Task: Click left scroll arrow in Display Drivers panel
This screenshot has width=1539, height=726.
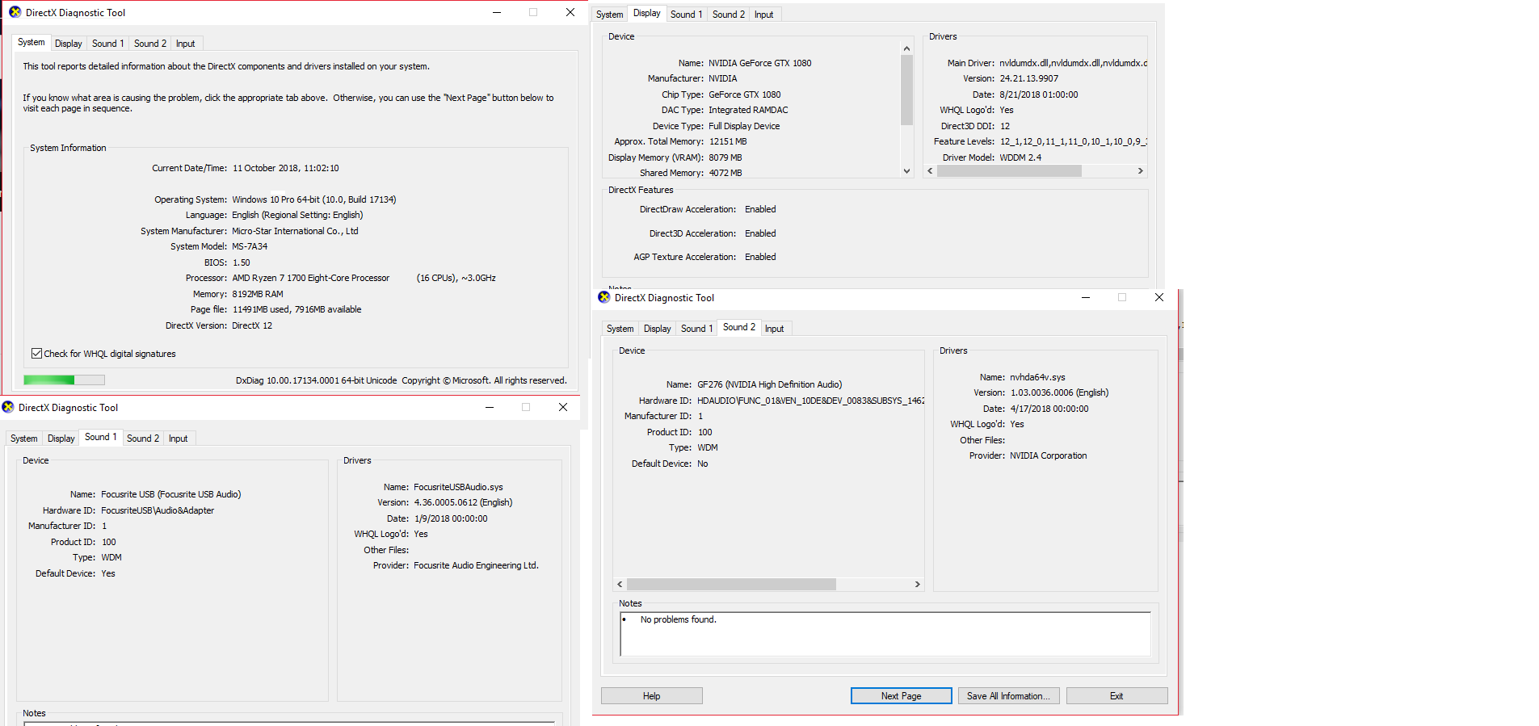Action: tap(931, 171)
